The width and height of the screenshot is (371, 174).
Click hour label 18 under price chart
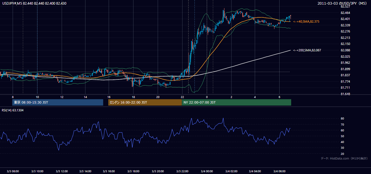133,97
